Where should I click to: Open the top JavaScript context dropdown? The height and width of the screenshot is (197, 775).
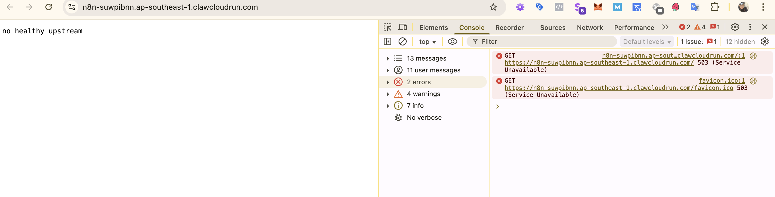pyautogui.click(x=427, y=42)
